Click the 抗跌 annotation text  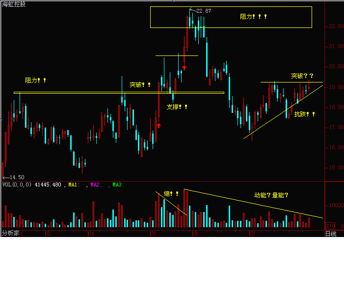tap(305, 114)
